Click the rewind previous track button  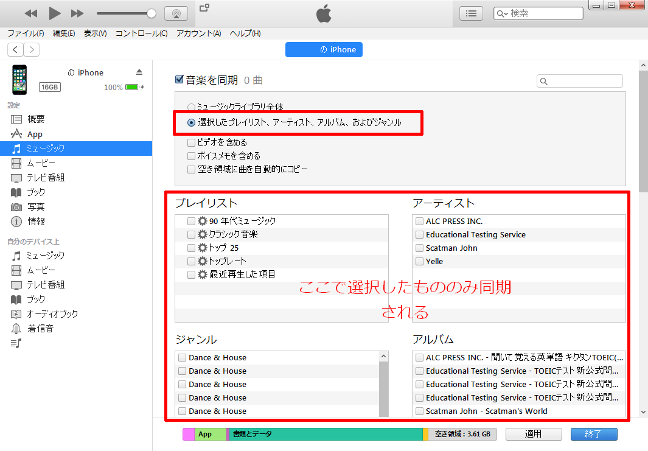pyautogui.click(x=31, y=13)
